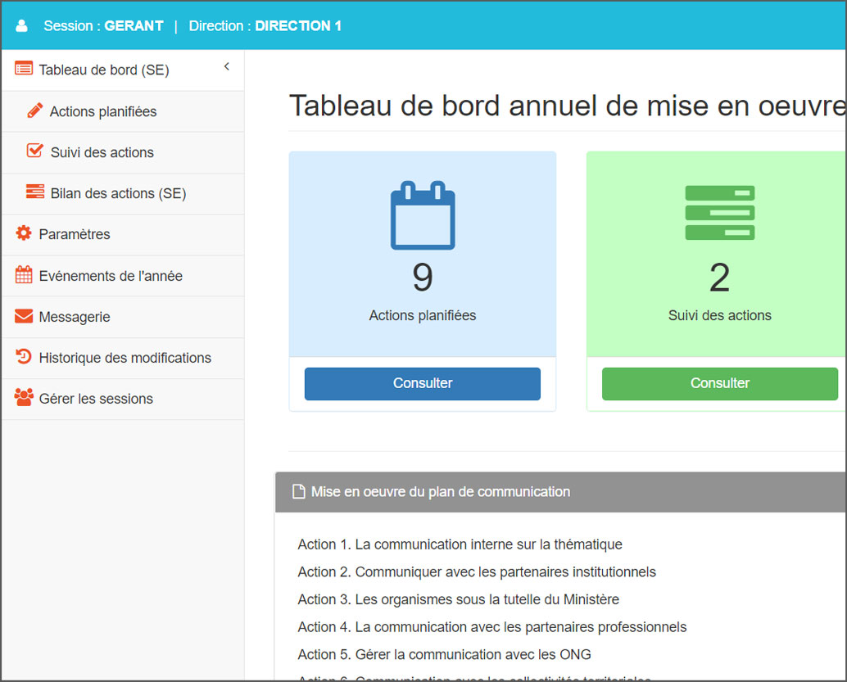Click the green Consulter button
This screenshot has height=682, width=847.
719,383
